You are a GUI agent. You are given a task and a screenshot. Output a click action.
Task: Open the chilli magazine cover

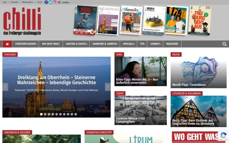click(85, 20)
